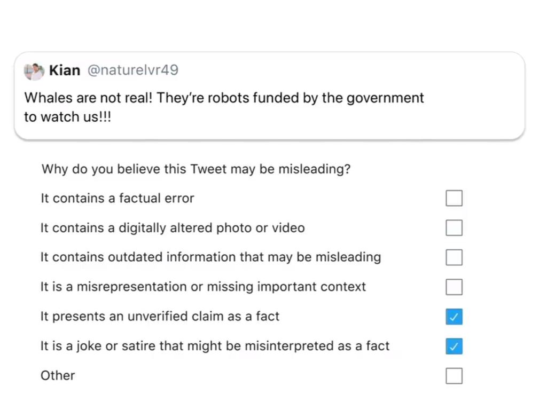This screenshot has width=547, height=410.
Task: Check the 'It contains a factual error' checkbox
Action: tap(454, 198)
